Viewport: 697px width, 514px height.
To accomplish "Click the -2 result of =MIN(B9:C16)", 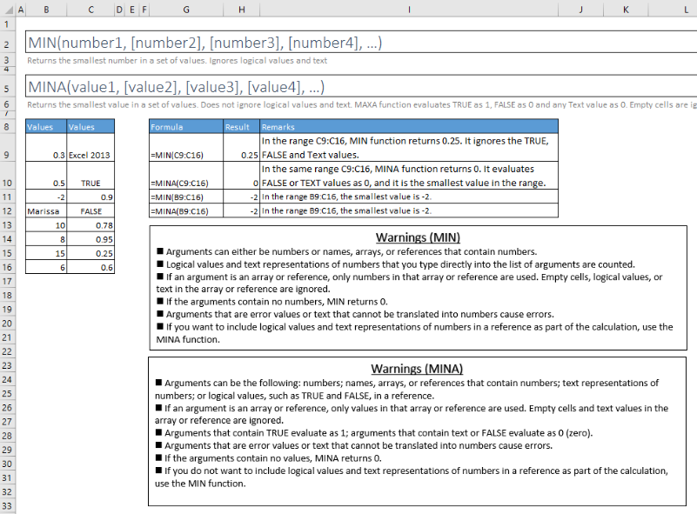I will click(241, 197).
